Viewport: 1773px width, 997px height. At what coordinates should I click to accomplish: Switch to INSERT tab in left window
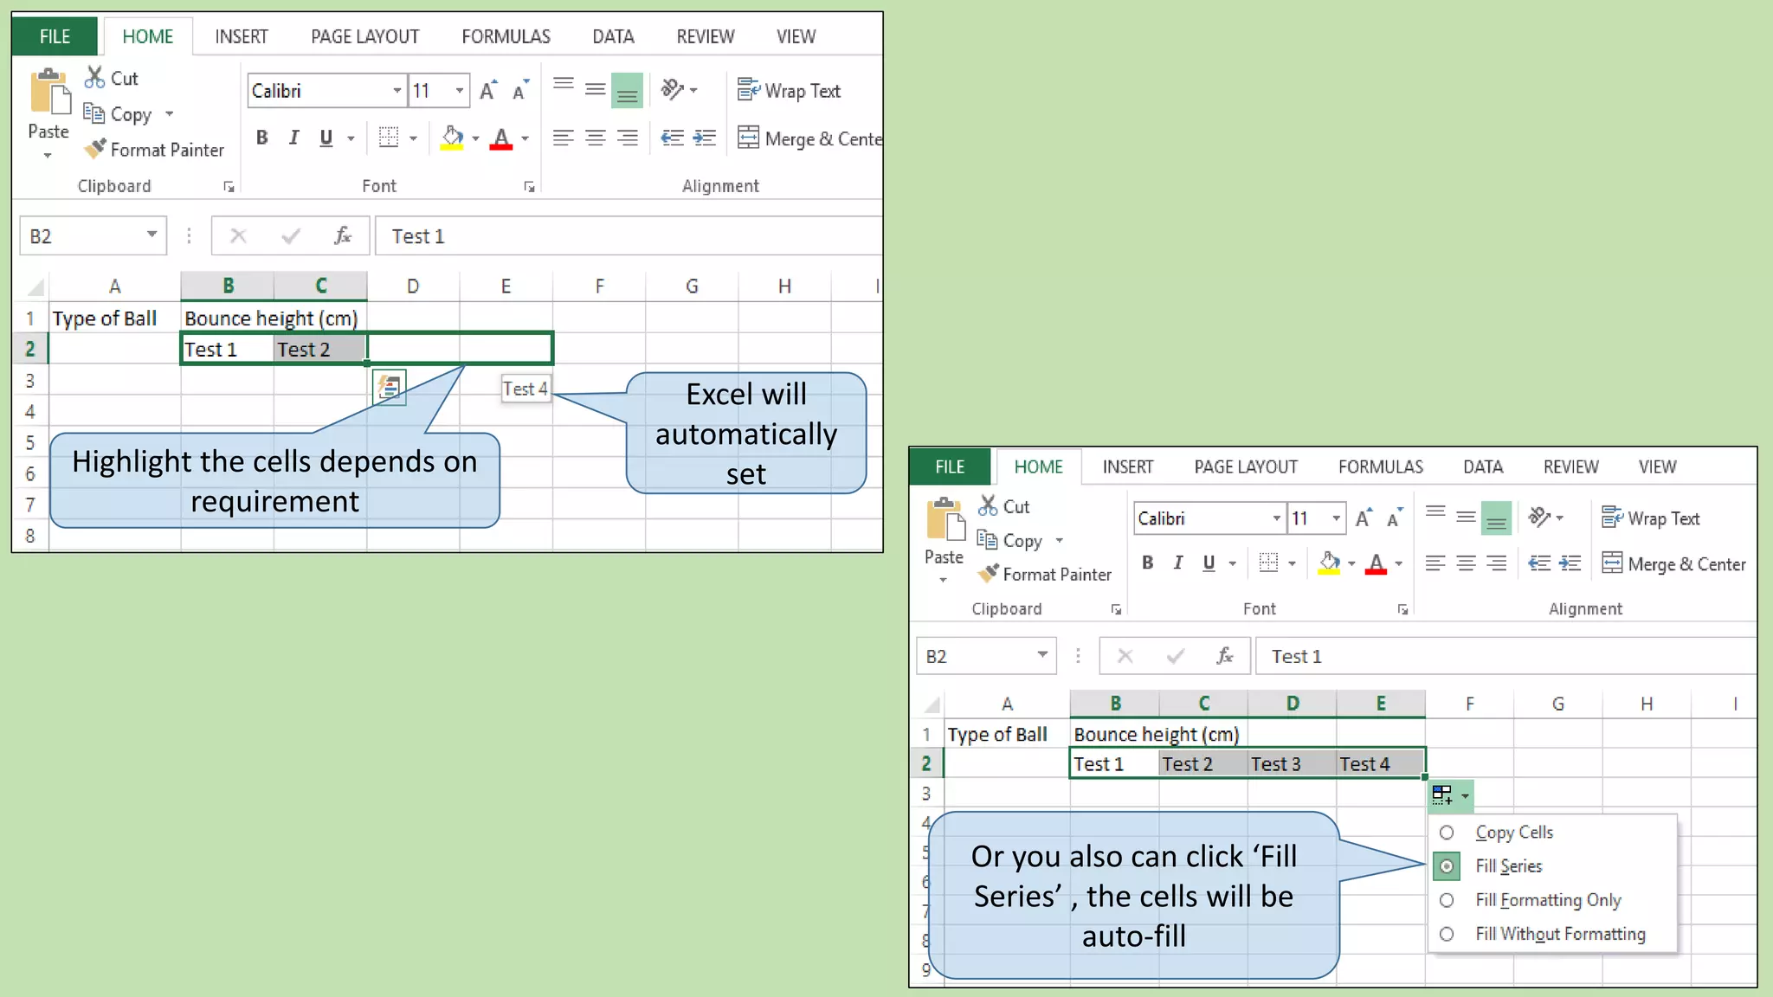242,36
